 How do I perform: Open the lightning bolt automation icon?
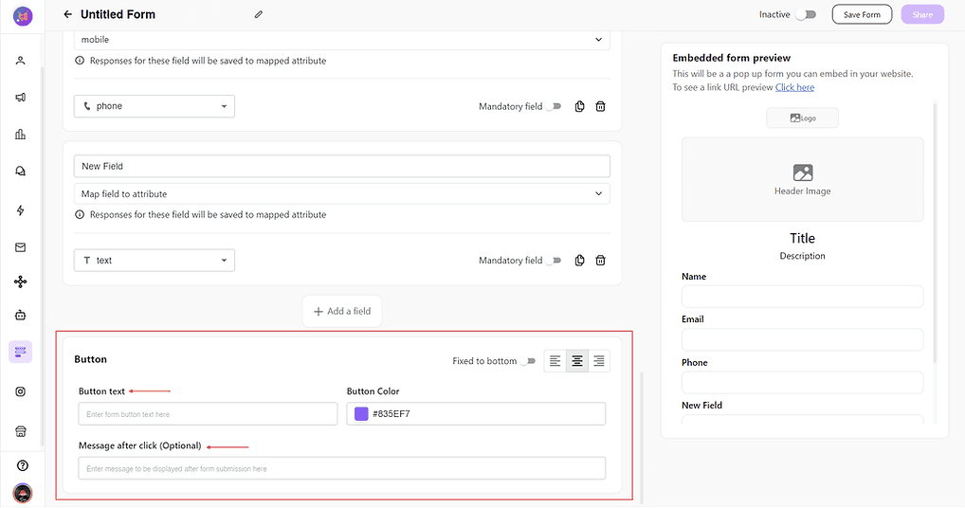tap(20, 210)
